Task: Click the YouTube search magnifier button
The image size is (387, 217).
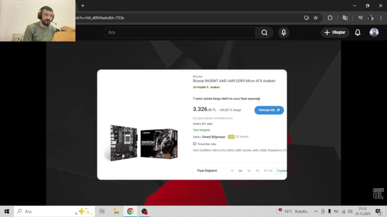Action: click(265, 33)
